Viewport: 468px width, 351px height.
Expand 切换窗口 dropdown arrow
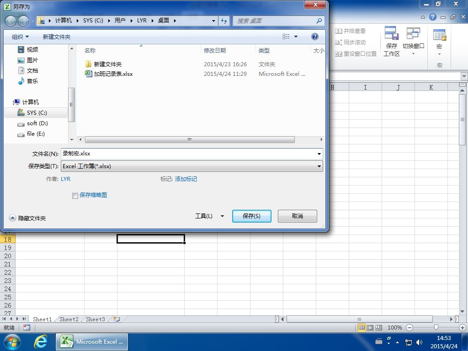click(x=413, y=54)
